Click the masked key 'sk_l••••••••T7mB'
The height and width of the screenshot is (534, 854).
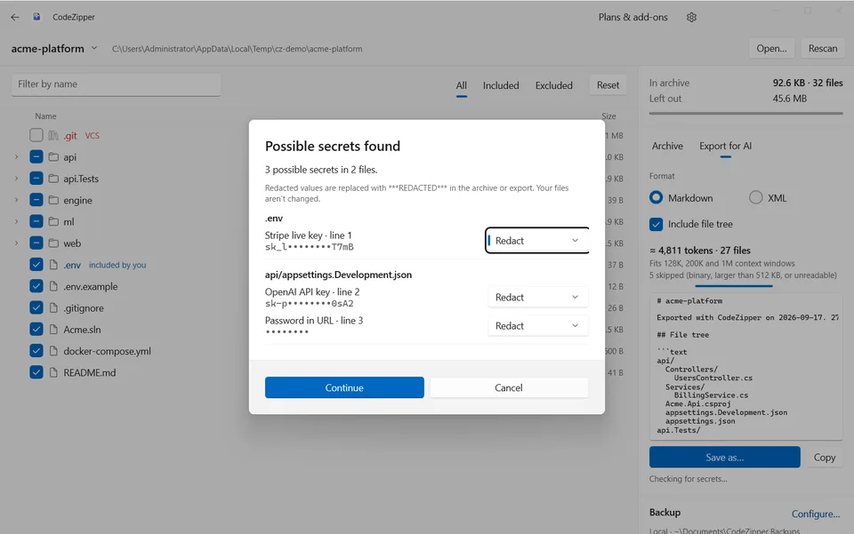(310, 247)
